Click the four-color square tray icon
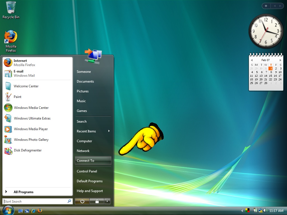The height and width of the screenshot is (215, 287). (x=247, y=211)
